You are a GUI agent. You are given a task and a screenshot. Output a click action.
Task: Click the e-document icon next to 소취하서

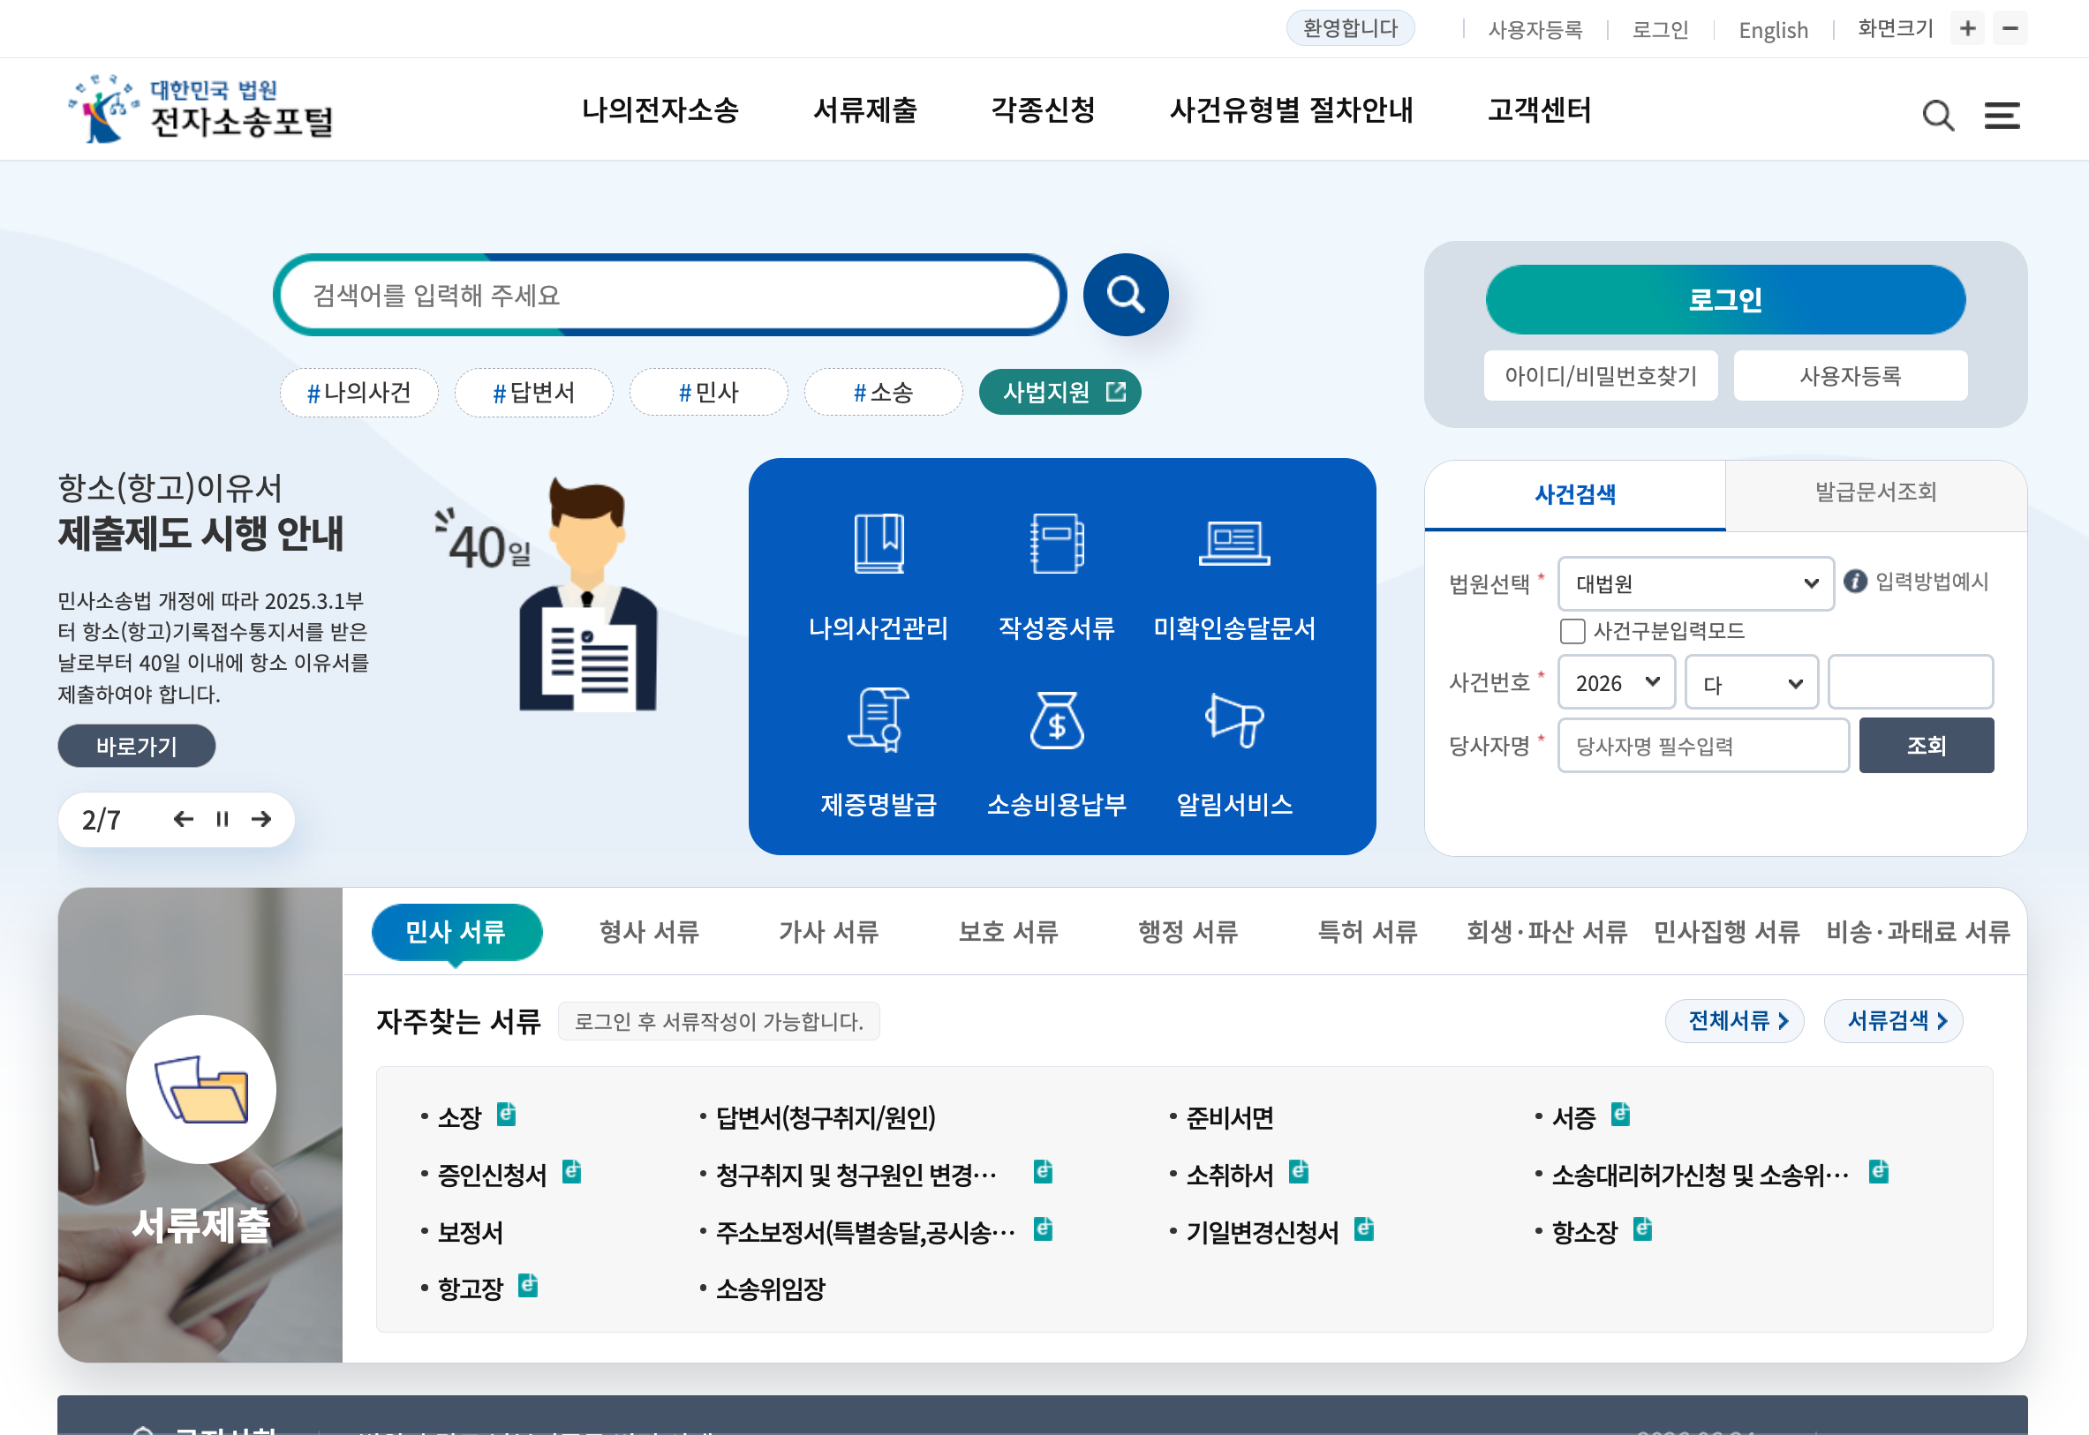tap(1299, 1171)
